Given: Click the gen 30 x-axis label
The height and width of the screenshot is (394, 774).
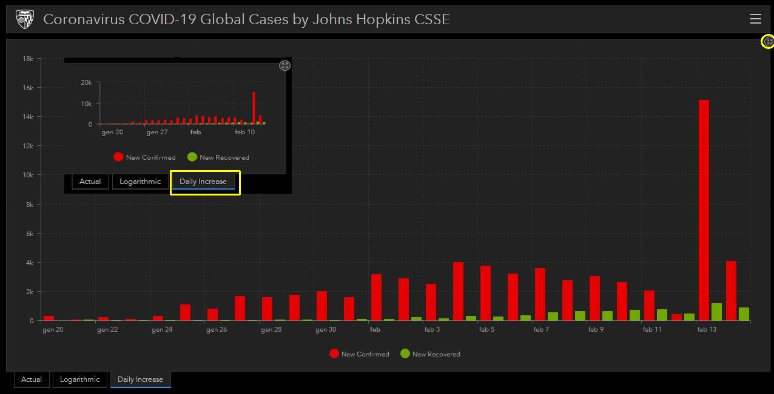Looking at the screenshot, I should (326, 330).
